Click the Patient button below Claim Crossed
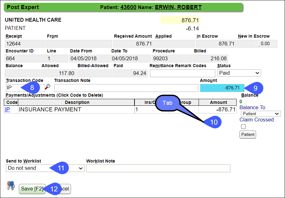285x198 pixels. (x=248, y=134)
